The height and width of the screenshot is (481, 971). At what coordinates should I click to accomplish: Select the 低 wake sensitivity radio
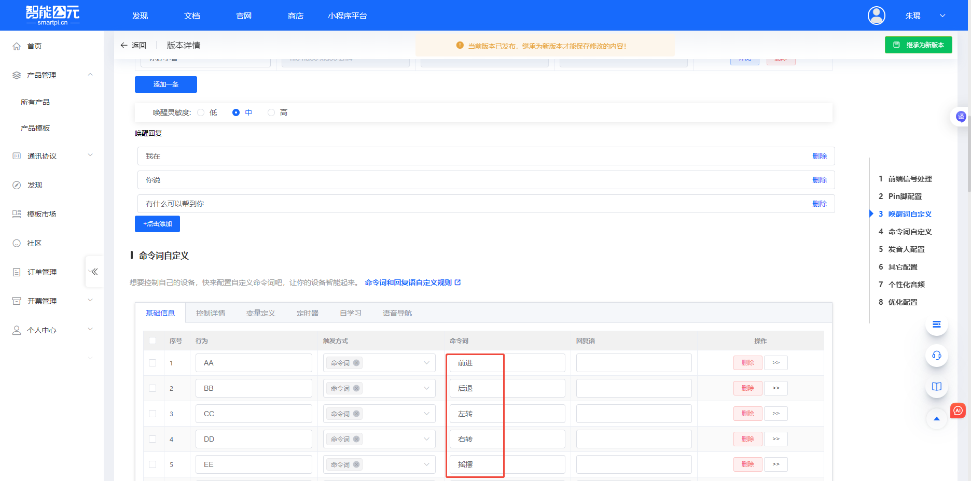(201, 112)
